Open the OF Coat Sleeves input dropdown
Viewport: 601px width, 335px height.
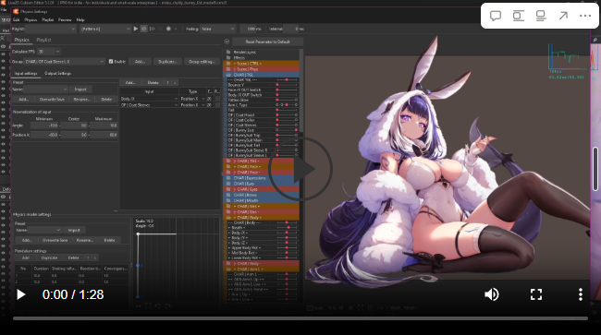[149, 105]
